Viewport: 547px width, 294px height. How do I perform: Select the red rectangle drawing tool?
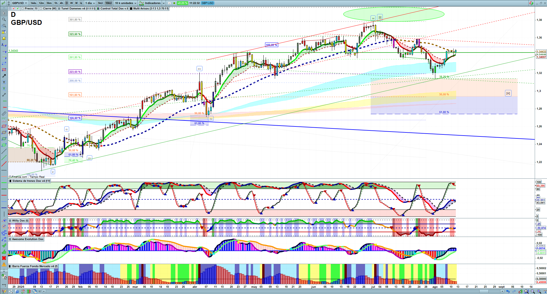click(4, 70)
